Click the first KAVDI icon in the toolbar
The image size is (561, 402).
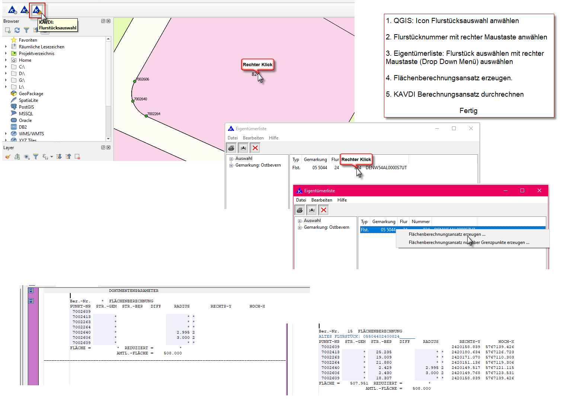tap(12, 10)
